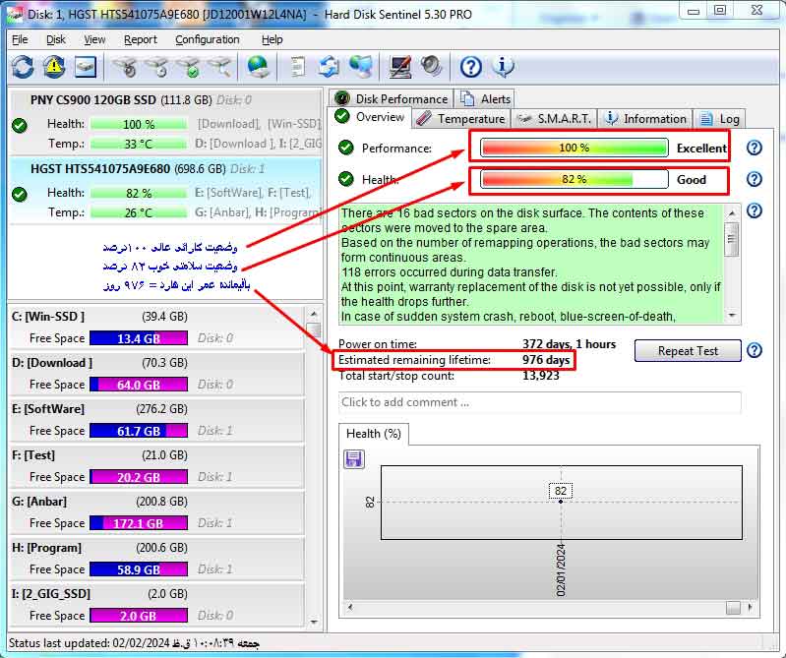Select the Health (%) graph tab
The width and height of the screenshot is (786, 658).
pos(374,434)
